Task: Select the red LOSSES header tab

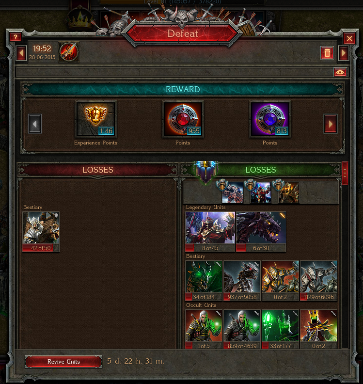Action: click(98, 170)
